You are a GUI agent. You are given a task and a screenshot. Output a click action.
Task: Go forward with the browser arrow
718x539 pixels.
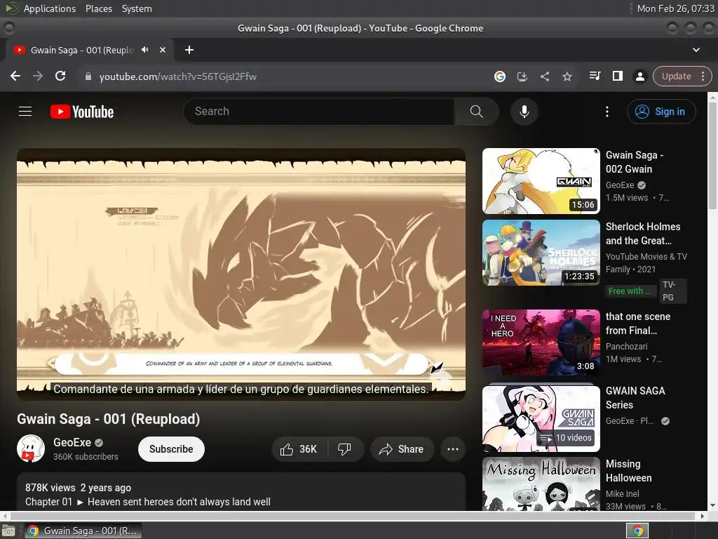coord(38,76)
